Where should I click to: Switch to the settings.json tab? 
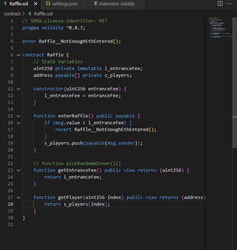click(x=64, y=4)
